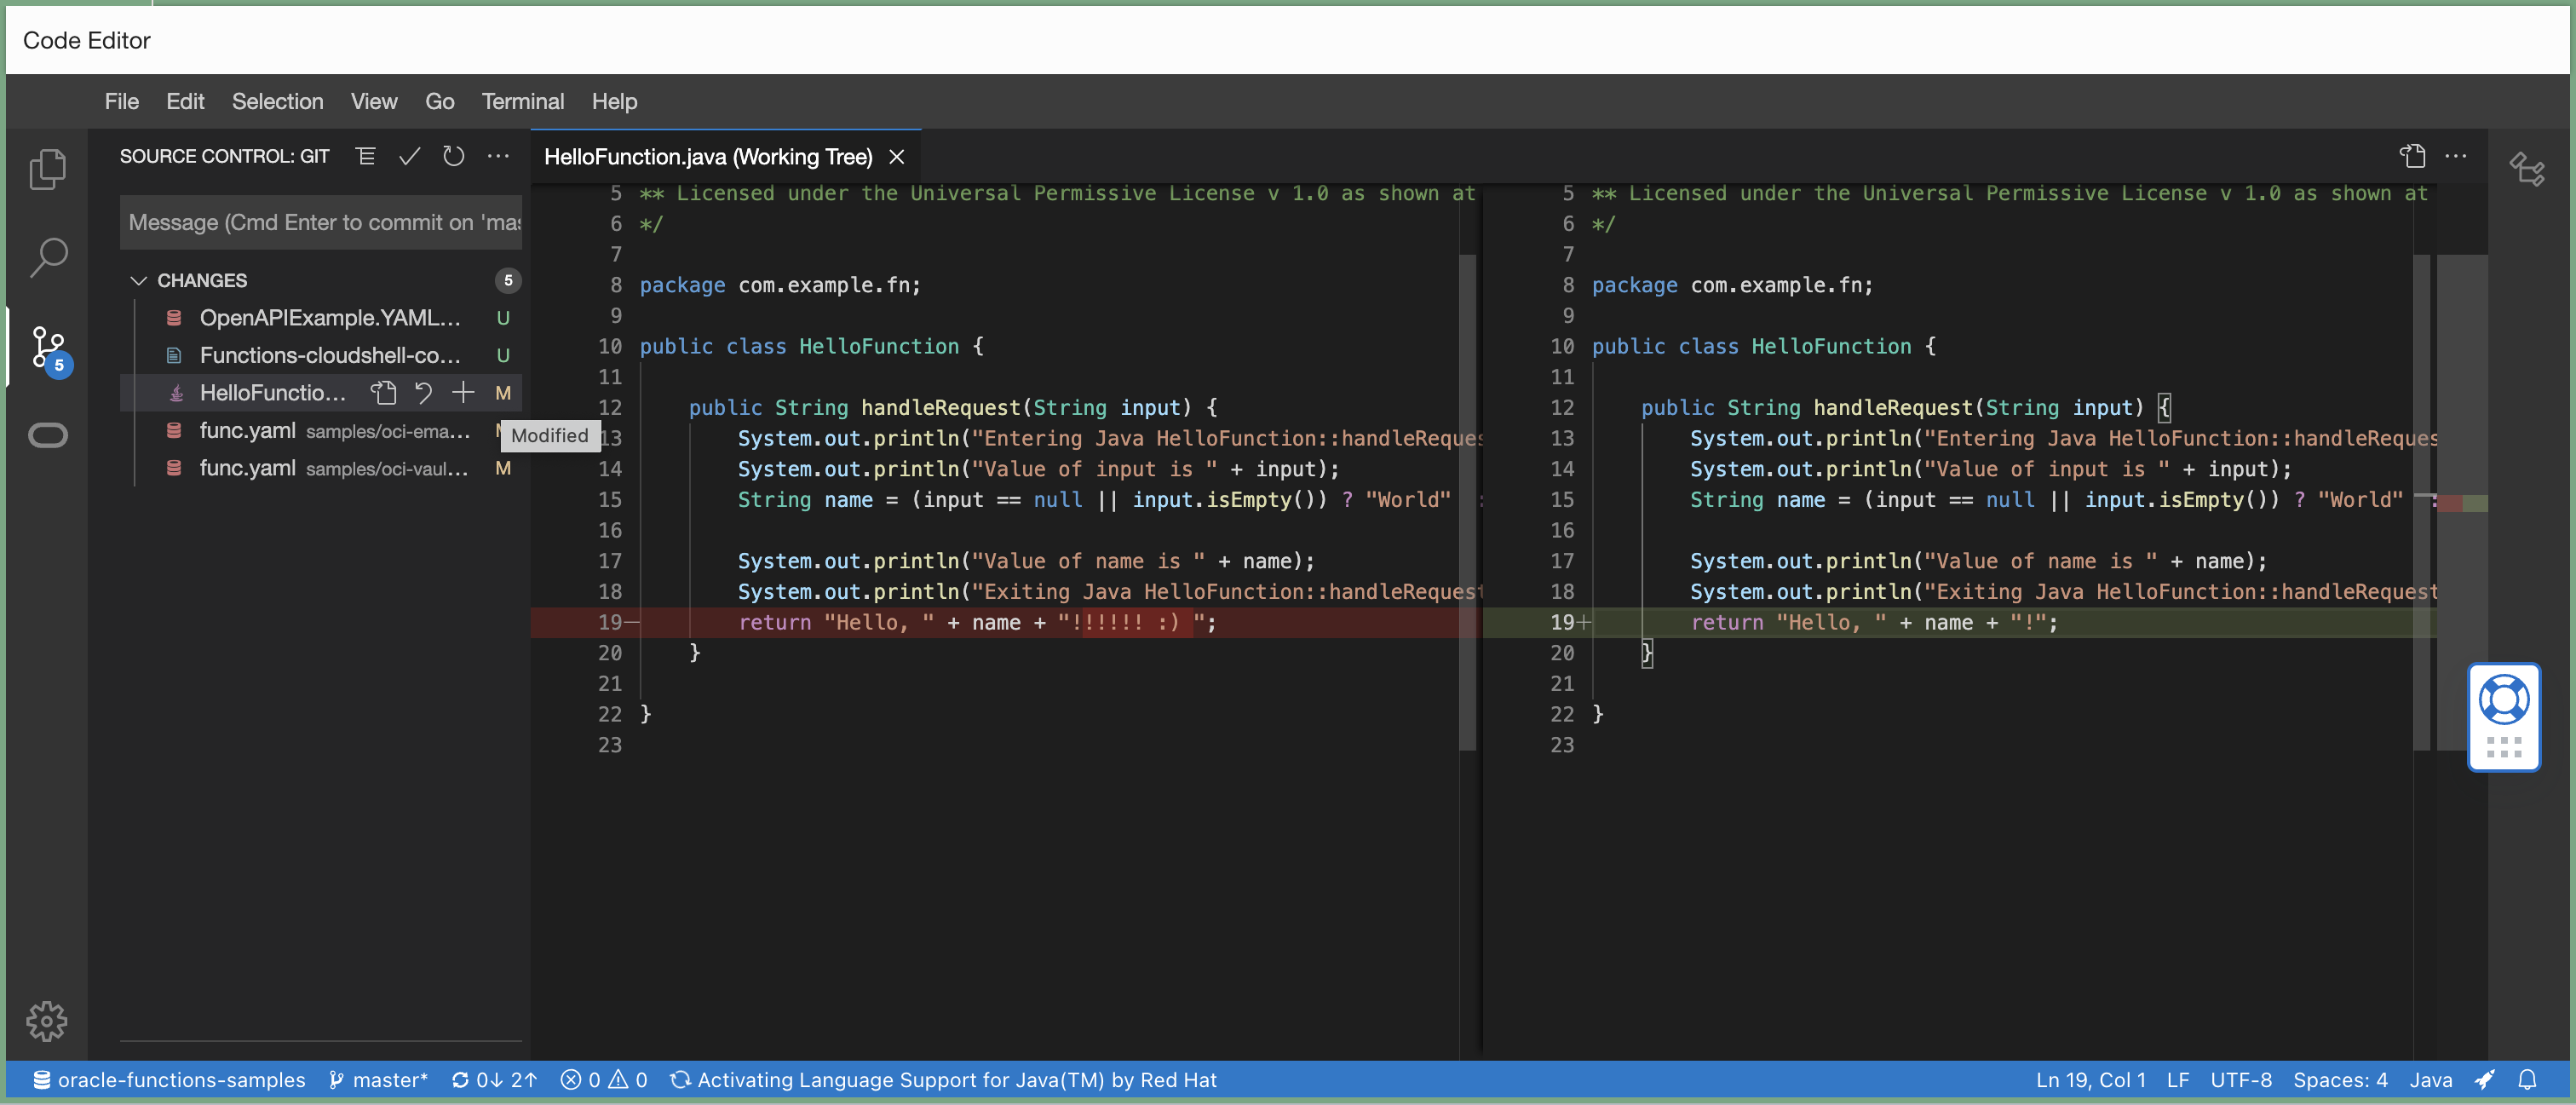Open HelloFunction.java via the open file icon

click(383, 392)
